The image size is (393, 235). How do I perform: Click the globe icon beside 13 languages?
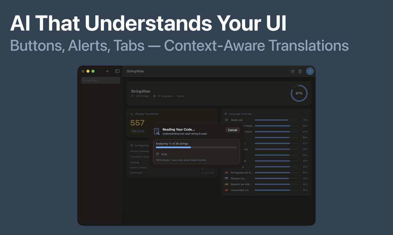tap(154, 96)
